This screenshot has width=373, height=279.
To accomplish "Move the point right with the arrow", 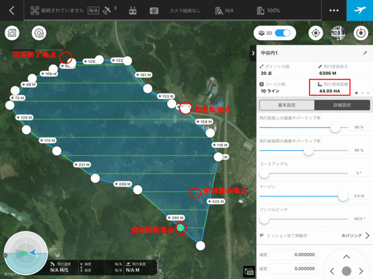I will click(361, 271).
